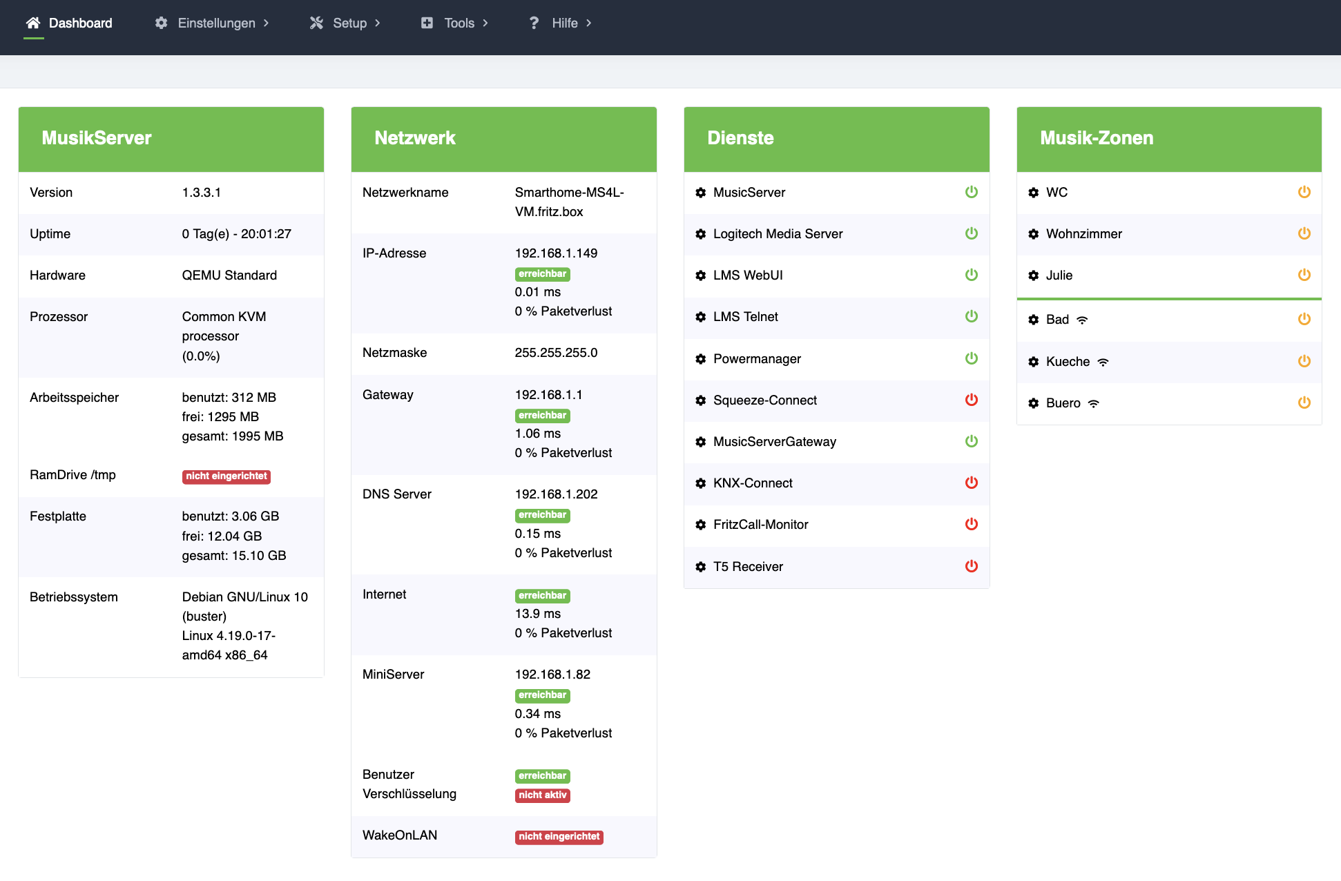
Task: Open settings gear for Logitech Media Server
Action: pos(700,234)
